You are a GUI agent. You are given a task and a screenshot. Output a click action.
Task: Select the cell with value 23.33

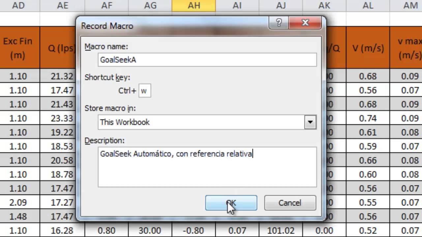coord(58,118)
